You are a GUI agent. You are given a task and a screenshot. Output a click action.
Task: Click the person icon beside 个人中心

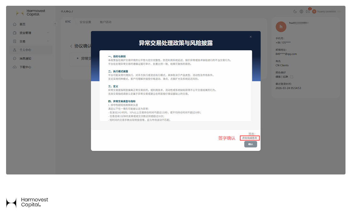[x=15, y=50]
